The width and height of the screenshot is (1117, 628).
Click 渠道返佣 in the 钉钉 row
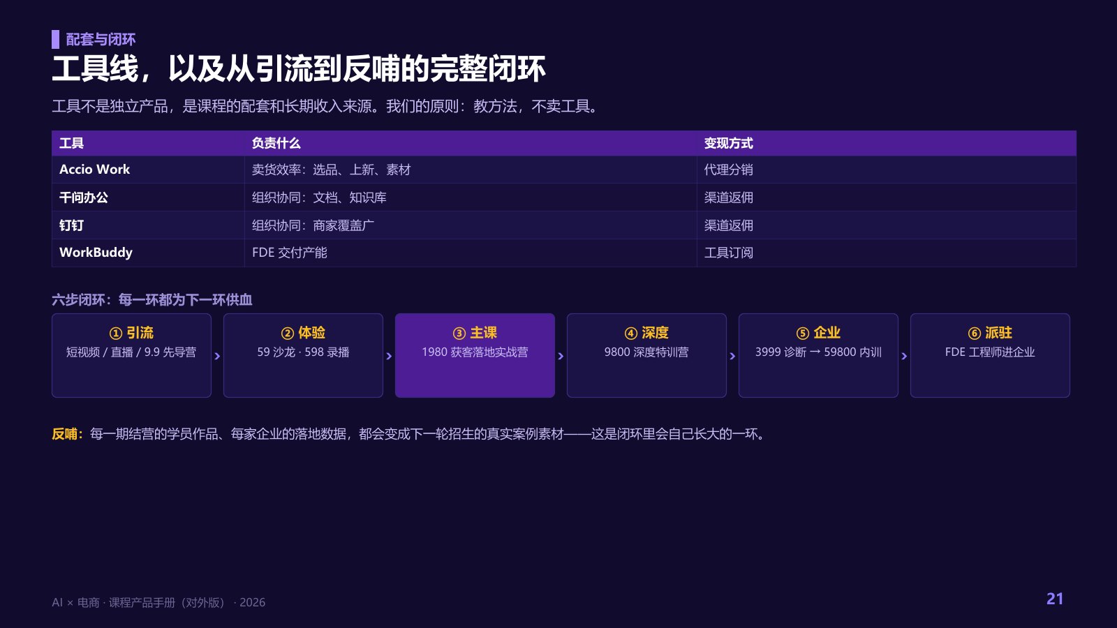point(887,225)
